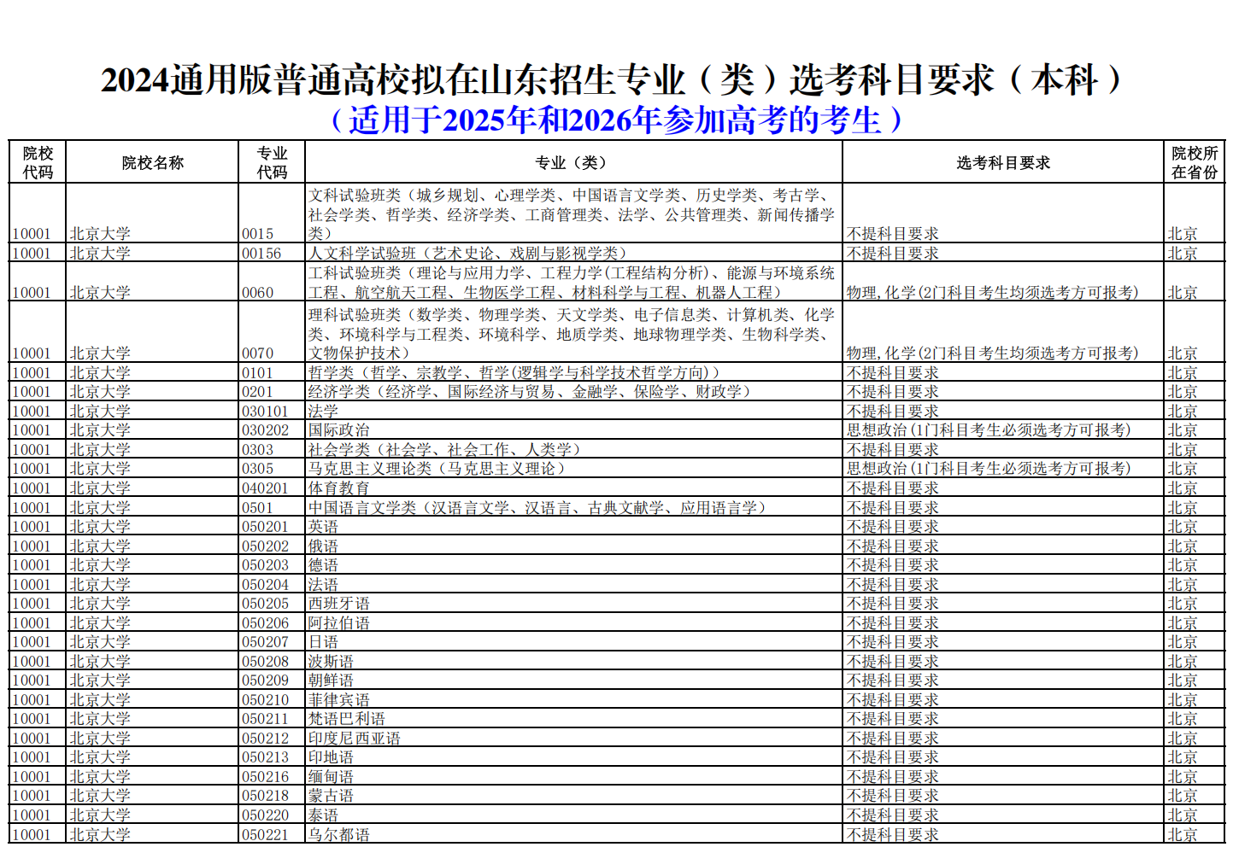Image resolution: width=1233 pixels, height=847 pixels.
Task: Select the '院校代码' column header
Action: pos(38,162)
